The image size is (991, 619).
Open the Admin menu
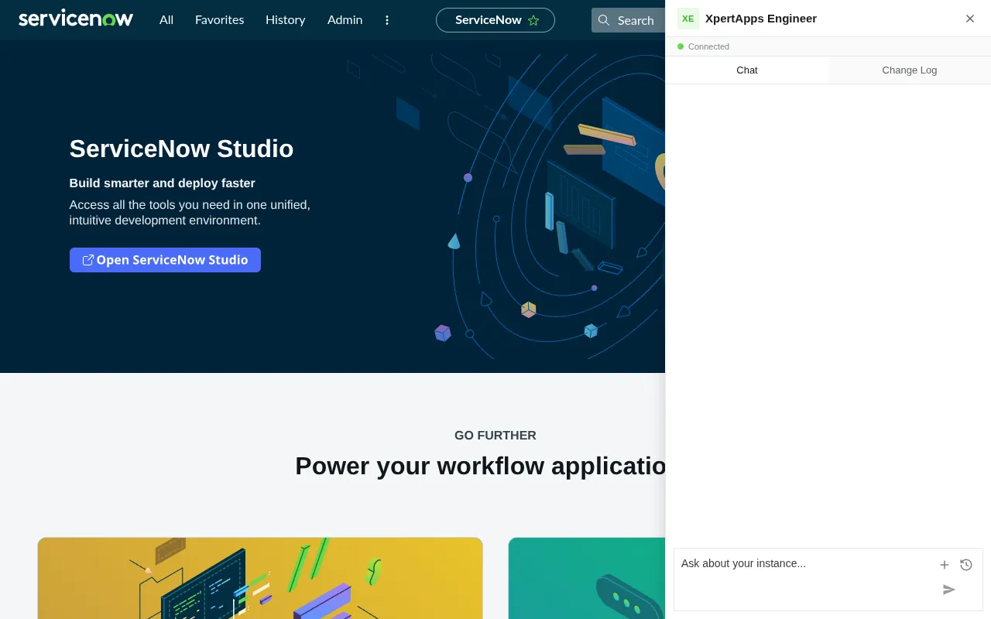coord(345,20)
